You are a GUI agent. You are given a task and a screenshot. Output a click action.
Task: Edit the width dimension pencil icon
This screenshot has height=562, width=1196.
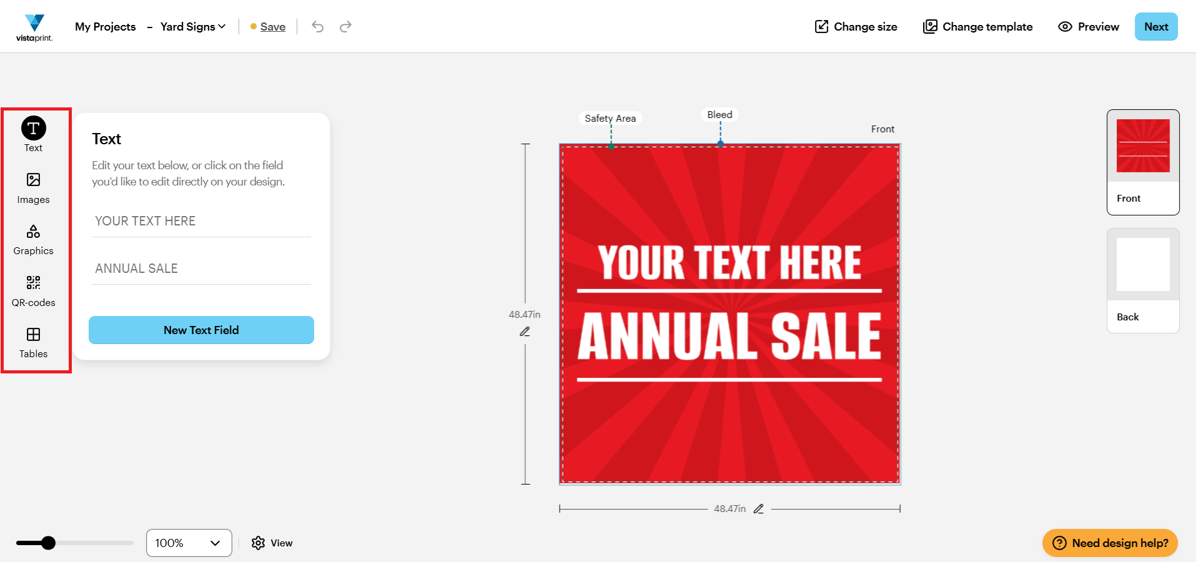click(759, 509)
